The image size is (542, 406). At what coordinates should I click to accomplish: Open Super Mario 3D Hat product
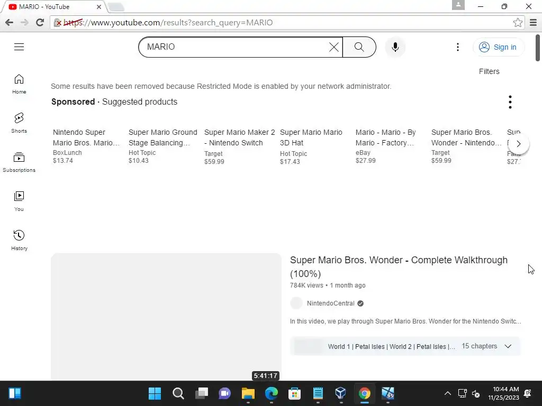(x=311, y=147)
